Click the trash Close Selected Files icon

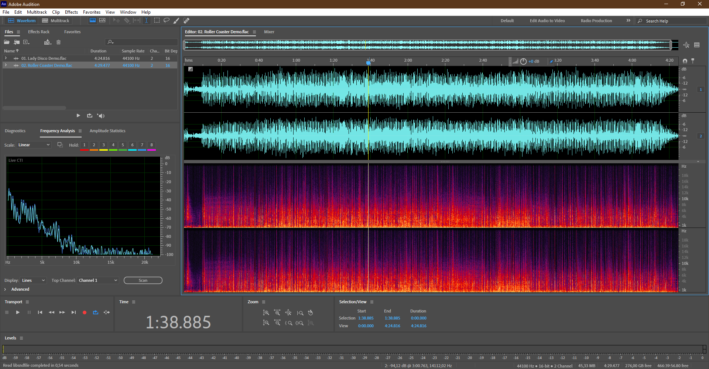[58, 42]
